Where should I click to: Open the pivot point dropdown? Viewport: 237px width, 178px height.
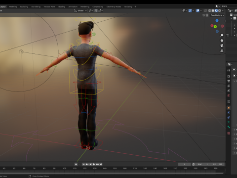point(91,11)
